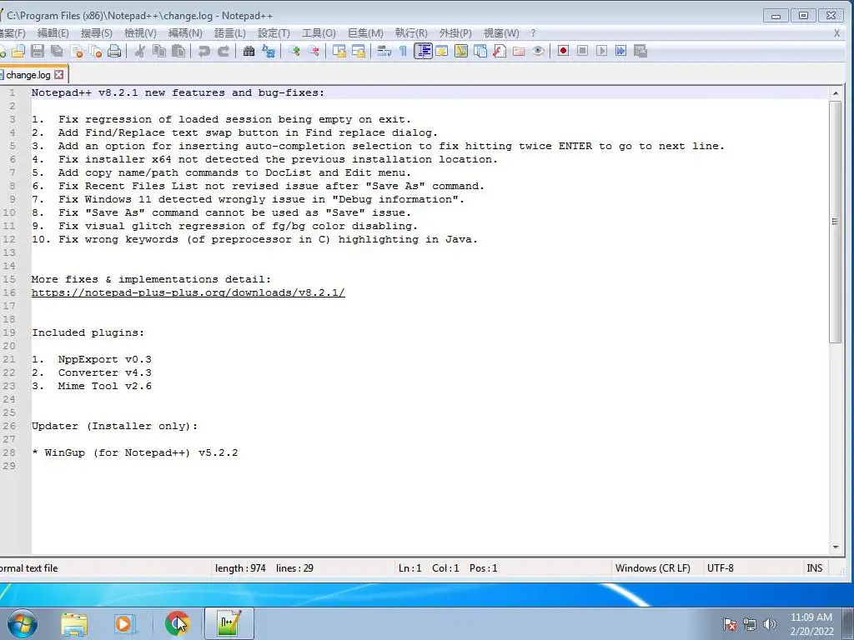This screenshot has height=640, width=854.
Task: Click the Paste toolbar icon
Action: pos(178,51)
